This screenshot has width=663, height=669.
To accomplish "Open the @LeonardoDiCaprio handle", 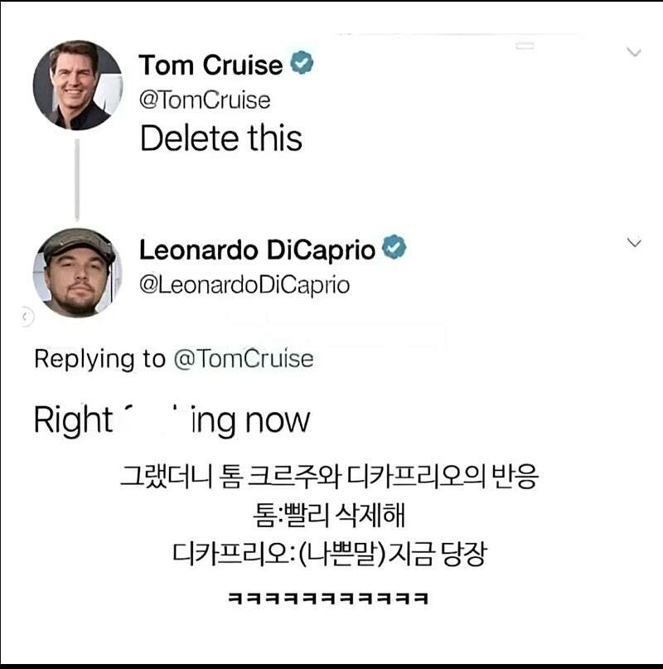I will point(244,285).
